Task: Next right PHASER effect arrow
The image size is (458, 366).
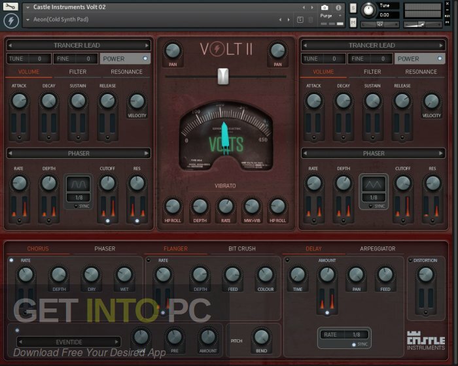Action: [441, 153]
